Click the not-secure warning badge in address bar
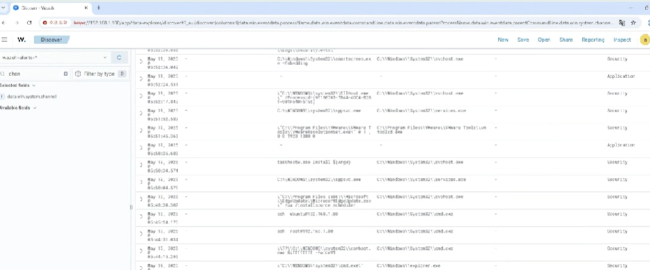Screen dimensions: 650x270 (x=55, y=23)
